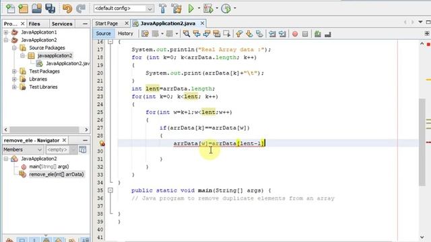Click the Projects panel horizontal scrollbar

click(x=44, y=130)
